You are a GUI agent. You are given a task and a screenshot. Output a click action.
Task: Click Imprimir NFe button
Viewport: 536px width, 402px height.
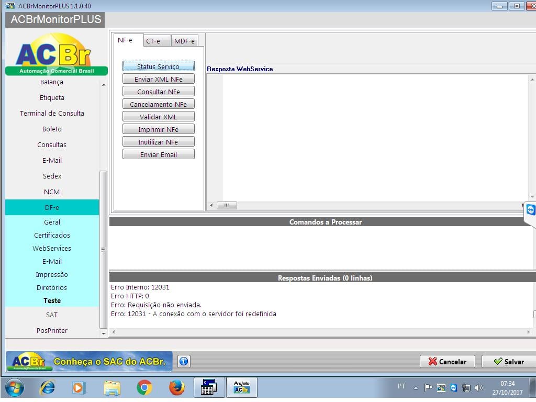pyautogui.click(x=158, y=129)
